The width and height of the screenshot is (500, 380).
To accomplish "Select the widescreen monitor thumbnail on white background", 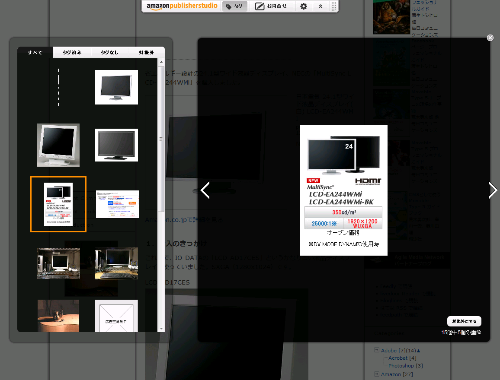I will click(x=116, y=87).
